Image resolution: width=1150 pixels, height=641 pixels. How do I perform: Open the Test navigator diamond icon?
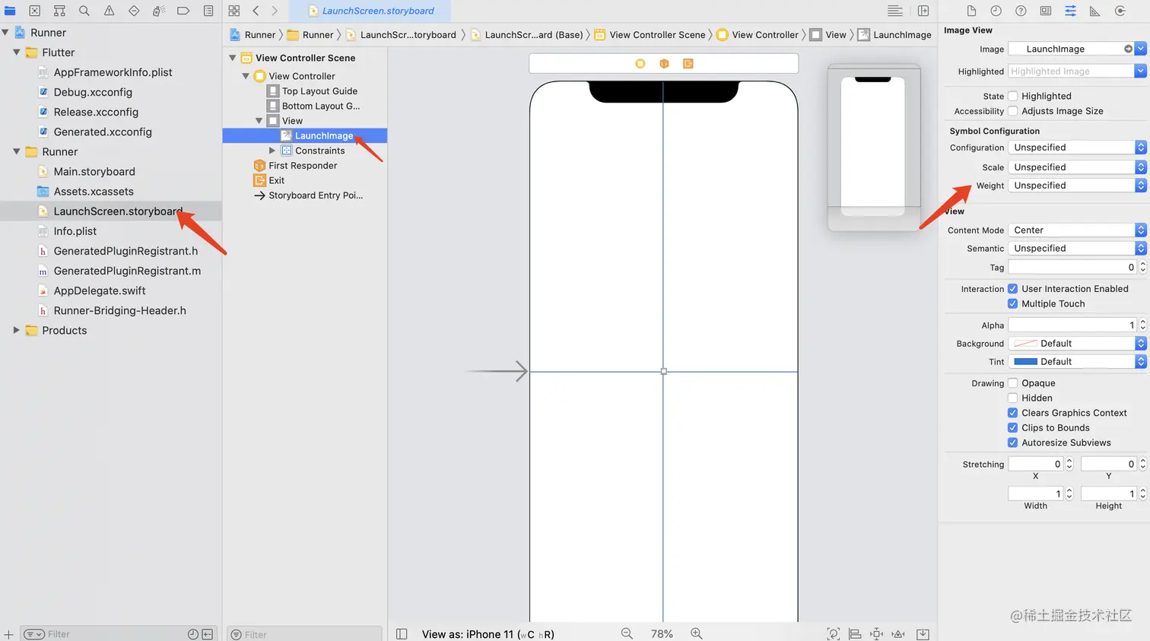coord(134,11)
